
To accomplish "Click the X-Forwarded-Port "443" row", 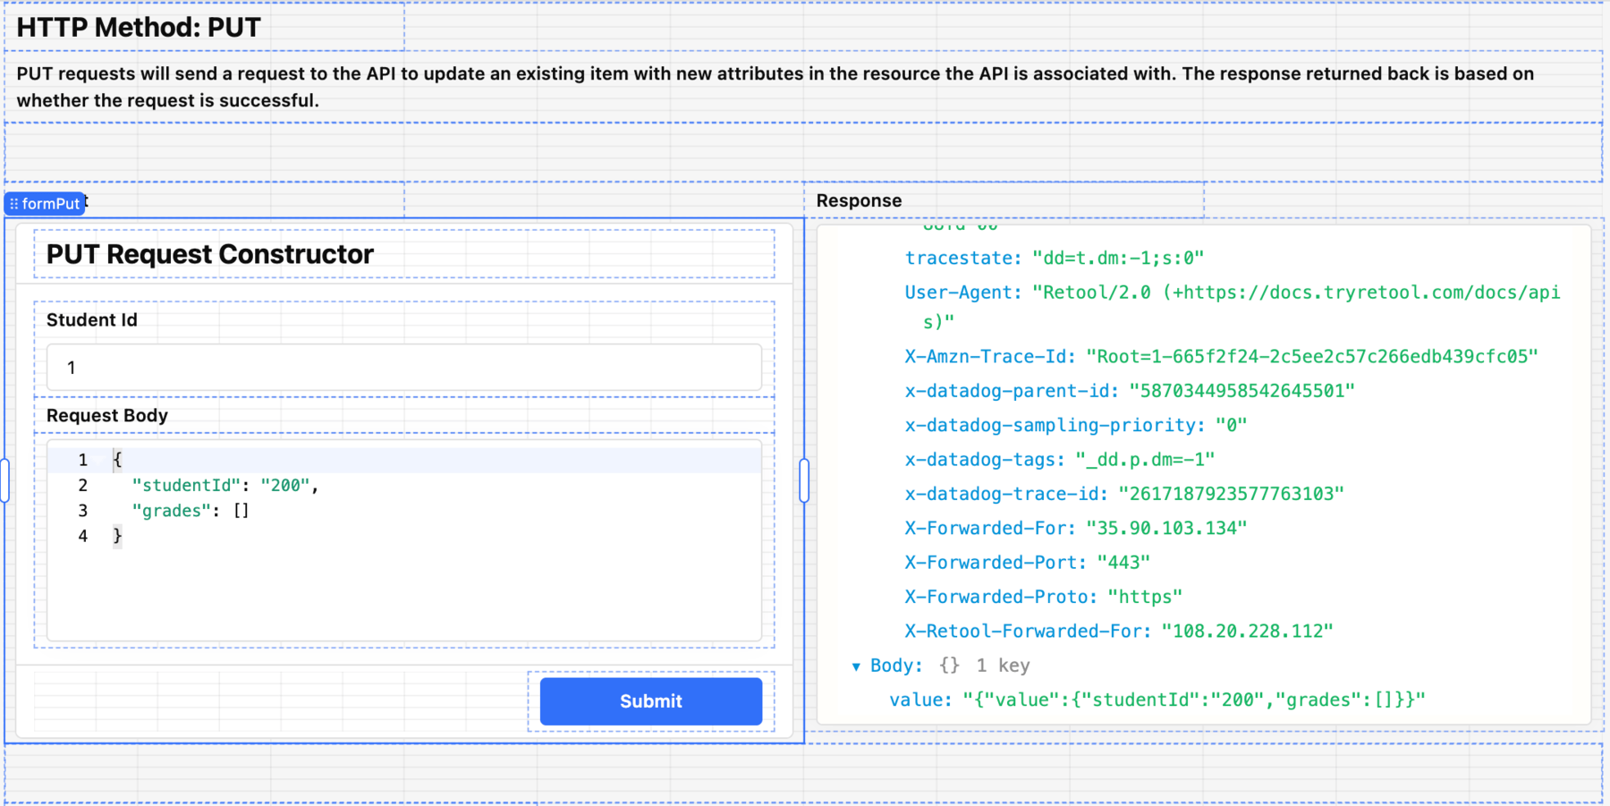I will click(x=1028, y=563).
